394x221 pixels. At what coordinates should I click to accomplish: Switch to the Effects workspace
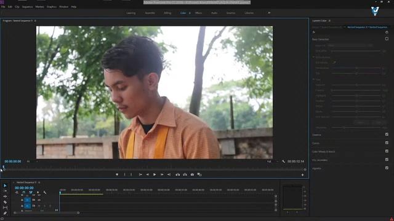[x=198, y=13]
